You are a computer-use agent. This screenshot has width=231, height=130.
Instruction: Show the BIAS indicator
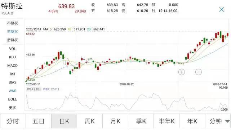tap(13, 82)
